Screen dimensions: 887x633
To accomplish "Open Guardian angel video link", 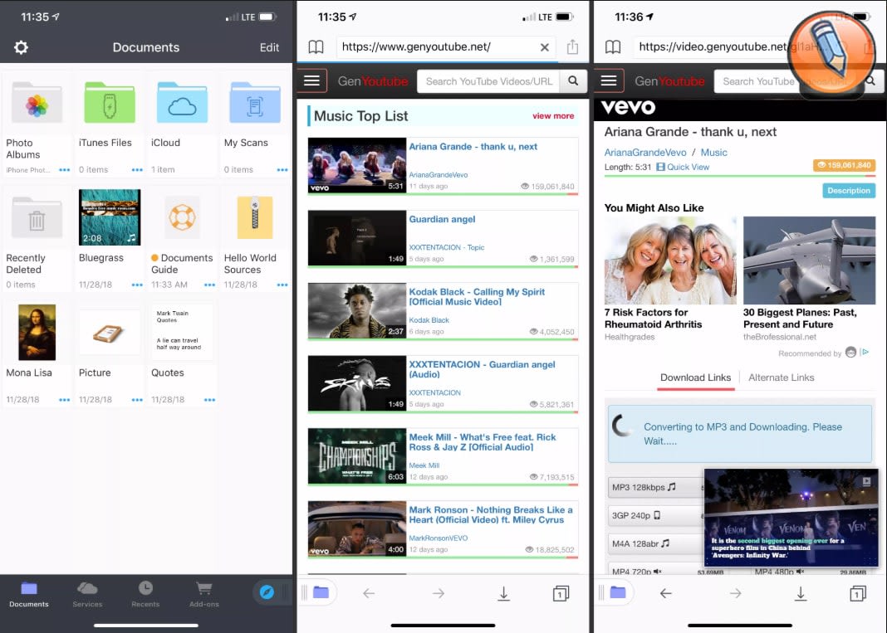I will [x=442, y=219].
